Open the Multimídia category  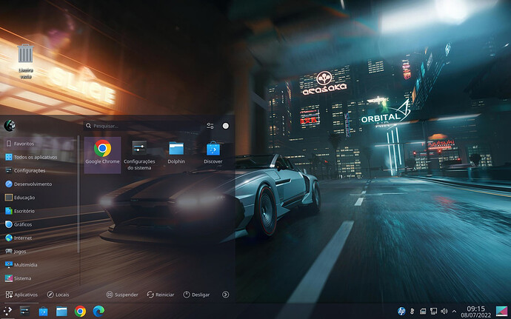(40, 265)
